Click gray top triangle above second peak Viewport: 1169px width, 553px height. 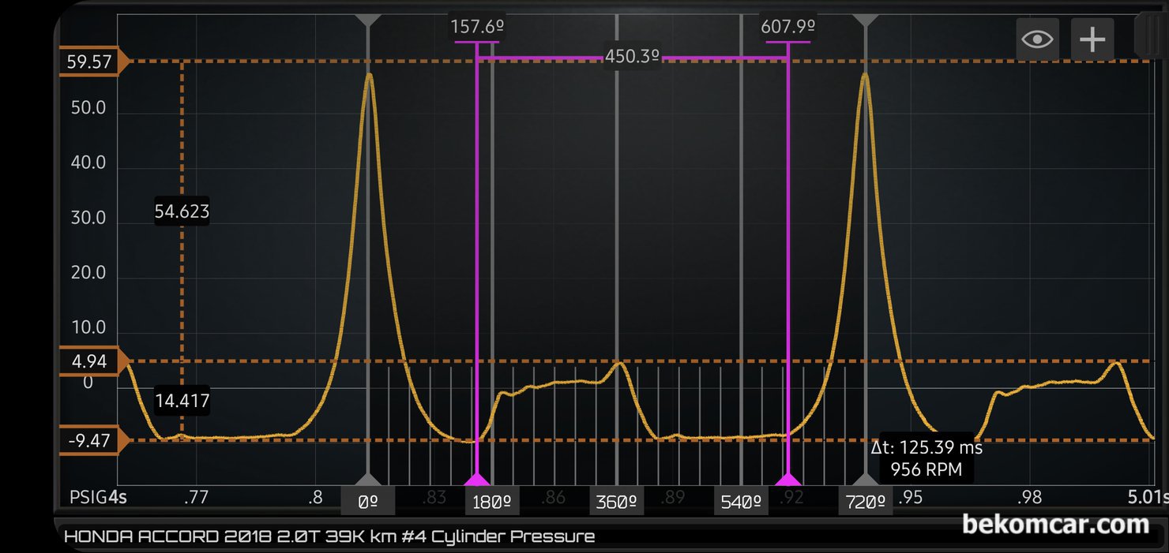(866, 19)
